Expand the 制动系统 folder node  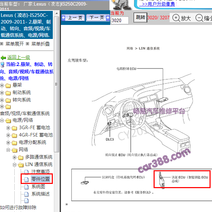point(2,93)
